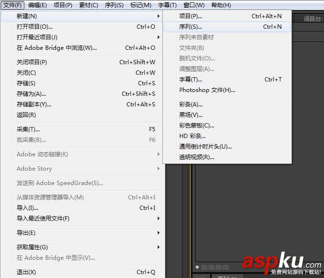Expand 导入最近使用文件(F) submenu
The width and height of the screenshot is (324, 278).
pyautogui.click(x=82, y=218)
